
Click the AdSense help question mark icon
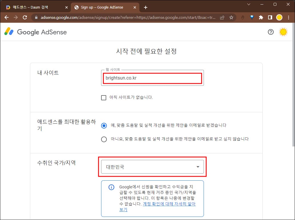pyautogui.click(x=271, y=32)
